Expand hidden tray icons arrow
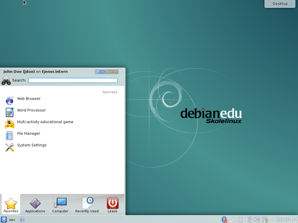 tap(272, 220)
